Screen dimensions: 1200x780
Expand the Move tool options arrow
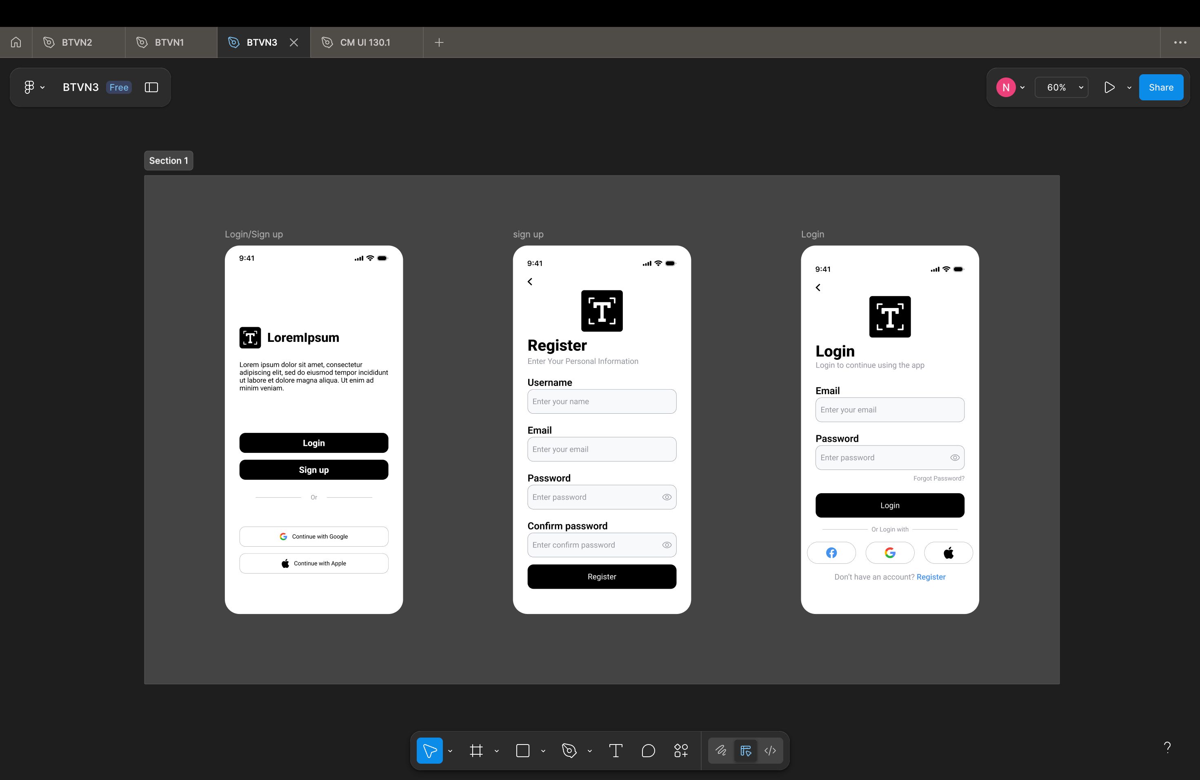pyautogui.click(x=450, y=751)
